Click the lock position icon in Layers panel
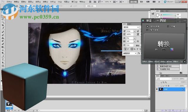The image size is (188, 112). [166, 86]
